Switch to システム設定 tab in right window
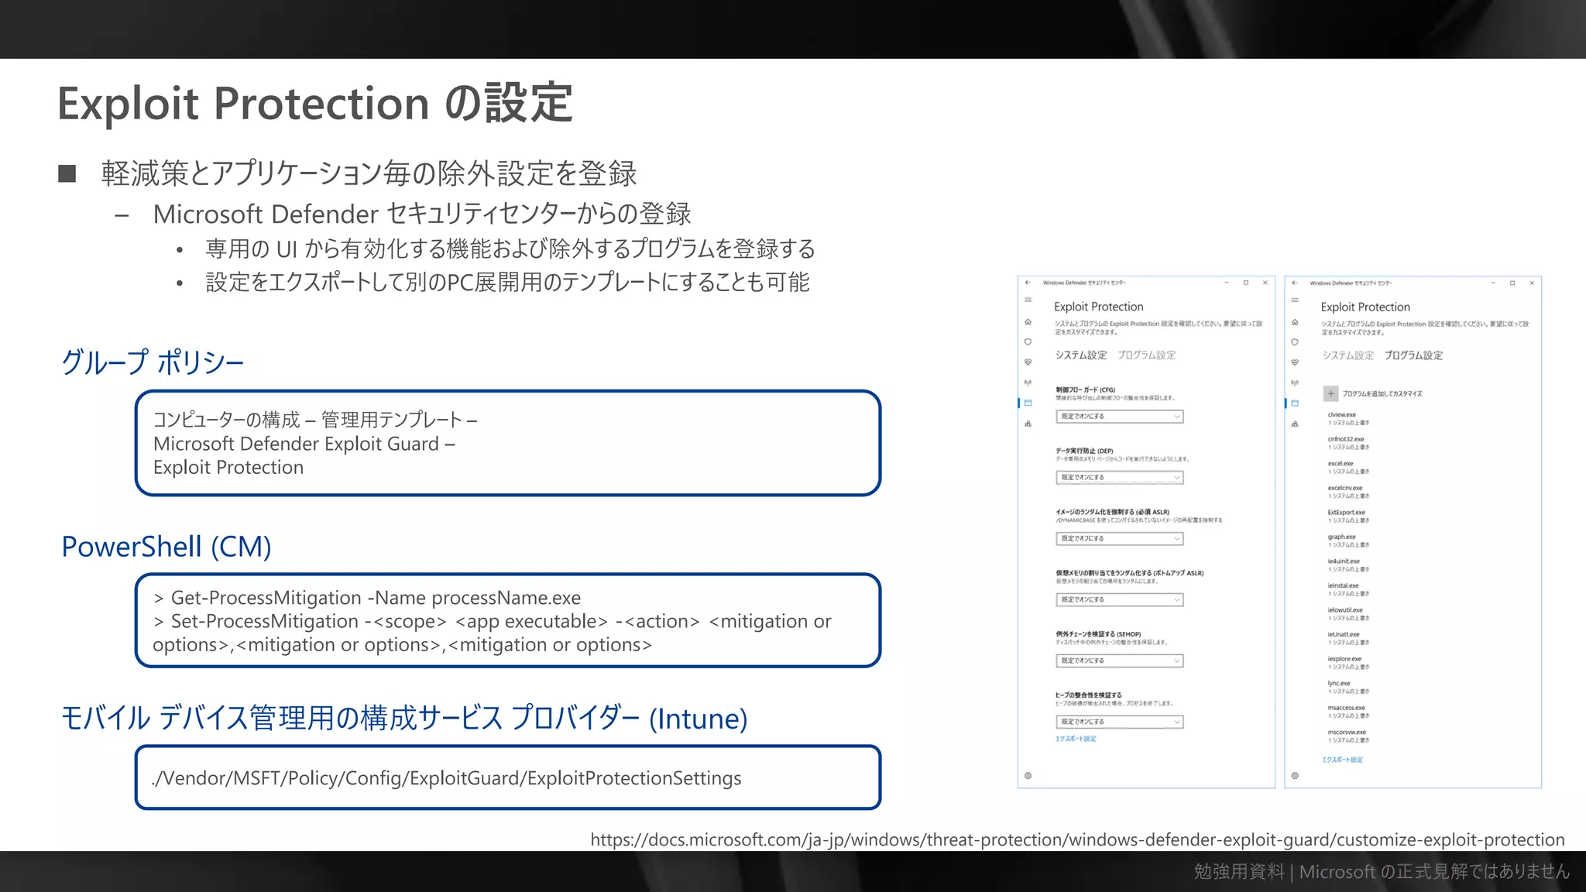This screenshot has height=892, width=1586. tap(1347, 355)
